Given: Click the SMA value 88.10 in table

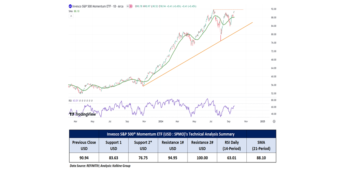Looking at the screenshot, I should click(261, 158).
